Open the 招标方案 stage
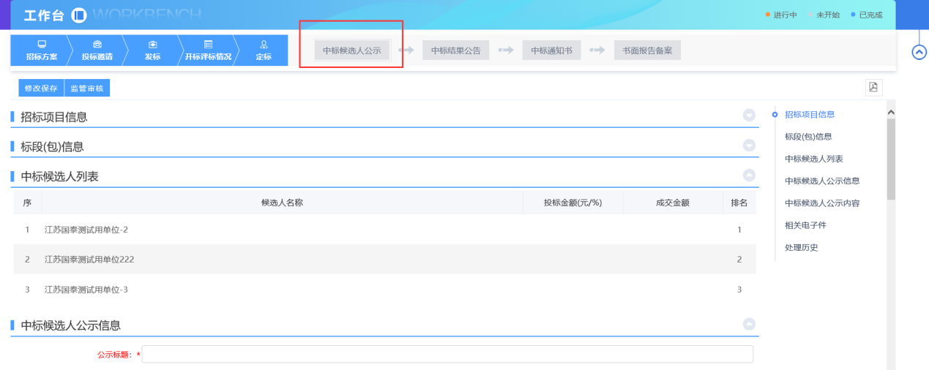Screen dimensions: 929x370 [x=41, y=50]
